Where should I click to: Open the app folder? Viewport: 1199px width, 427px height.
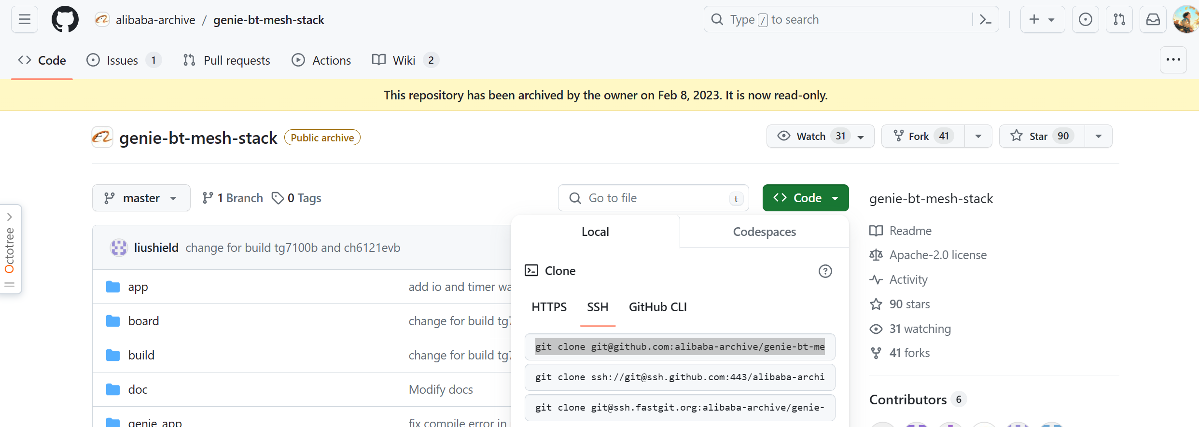pyautogui.click(x=138, y=287)
